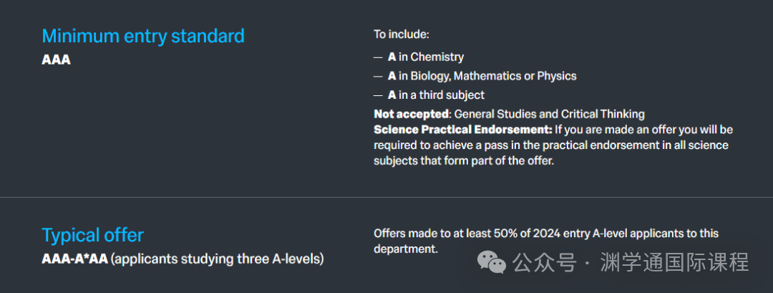Click "(applicants studying three A-levels)" text

[x=217, y=258]
